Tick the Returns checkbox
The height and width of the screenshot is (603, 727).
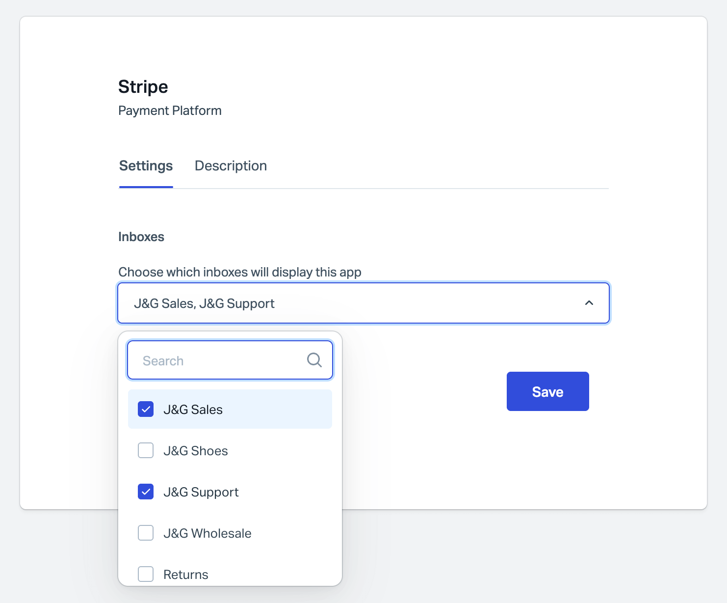click(x=146, y=574)
